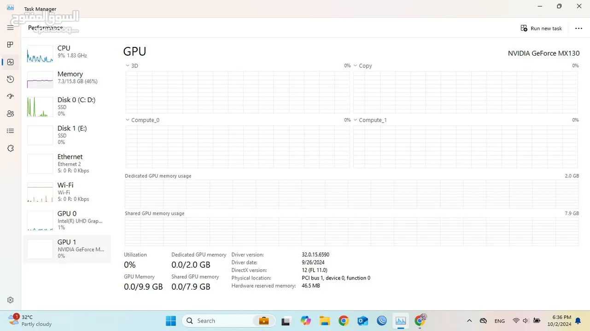The width and height of the screenshot is (590, 331).
Task: Open Wi-Fi network tray icon
Action: coord(516,321)
